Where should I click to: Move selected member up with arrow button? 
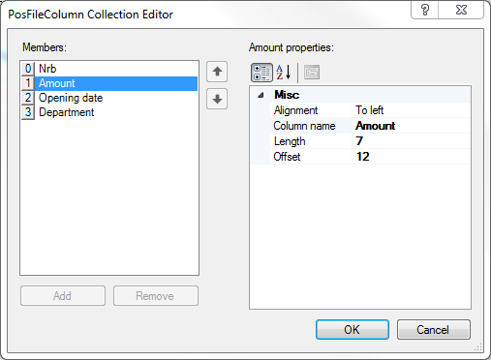217,72
